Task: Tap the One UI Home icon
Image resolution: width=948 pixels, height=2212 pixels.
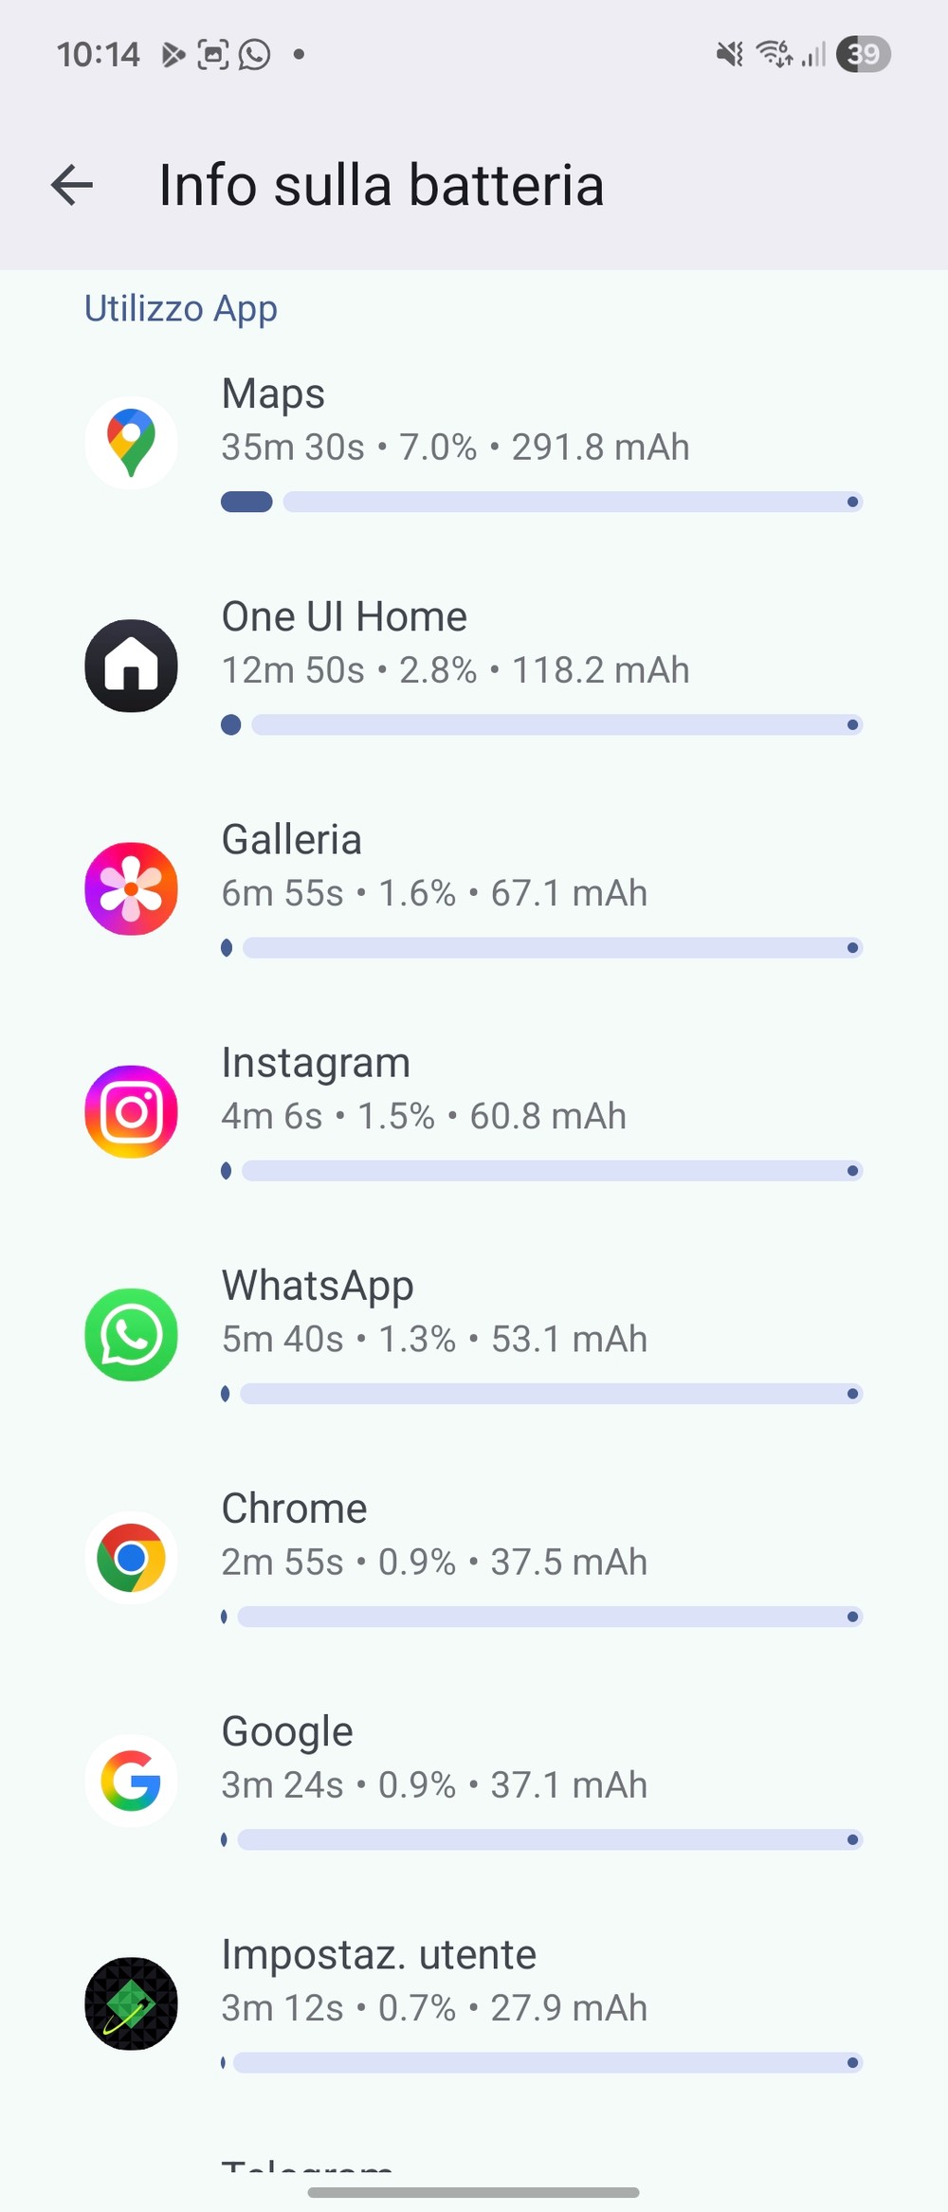Action: (131, 666)
